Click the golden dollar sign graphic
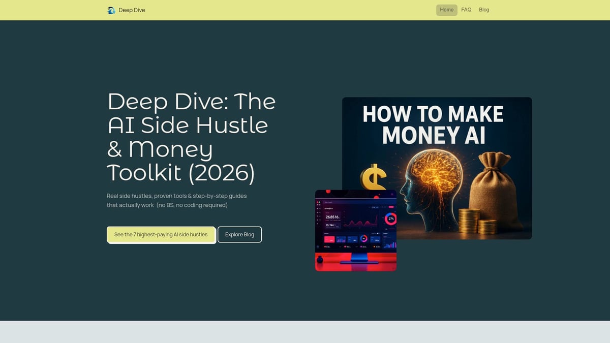 point(375,178)
